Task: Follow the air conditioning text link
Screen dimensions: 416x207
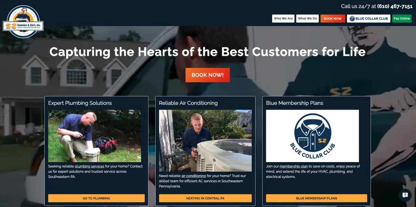Action: (194, 176)
